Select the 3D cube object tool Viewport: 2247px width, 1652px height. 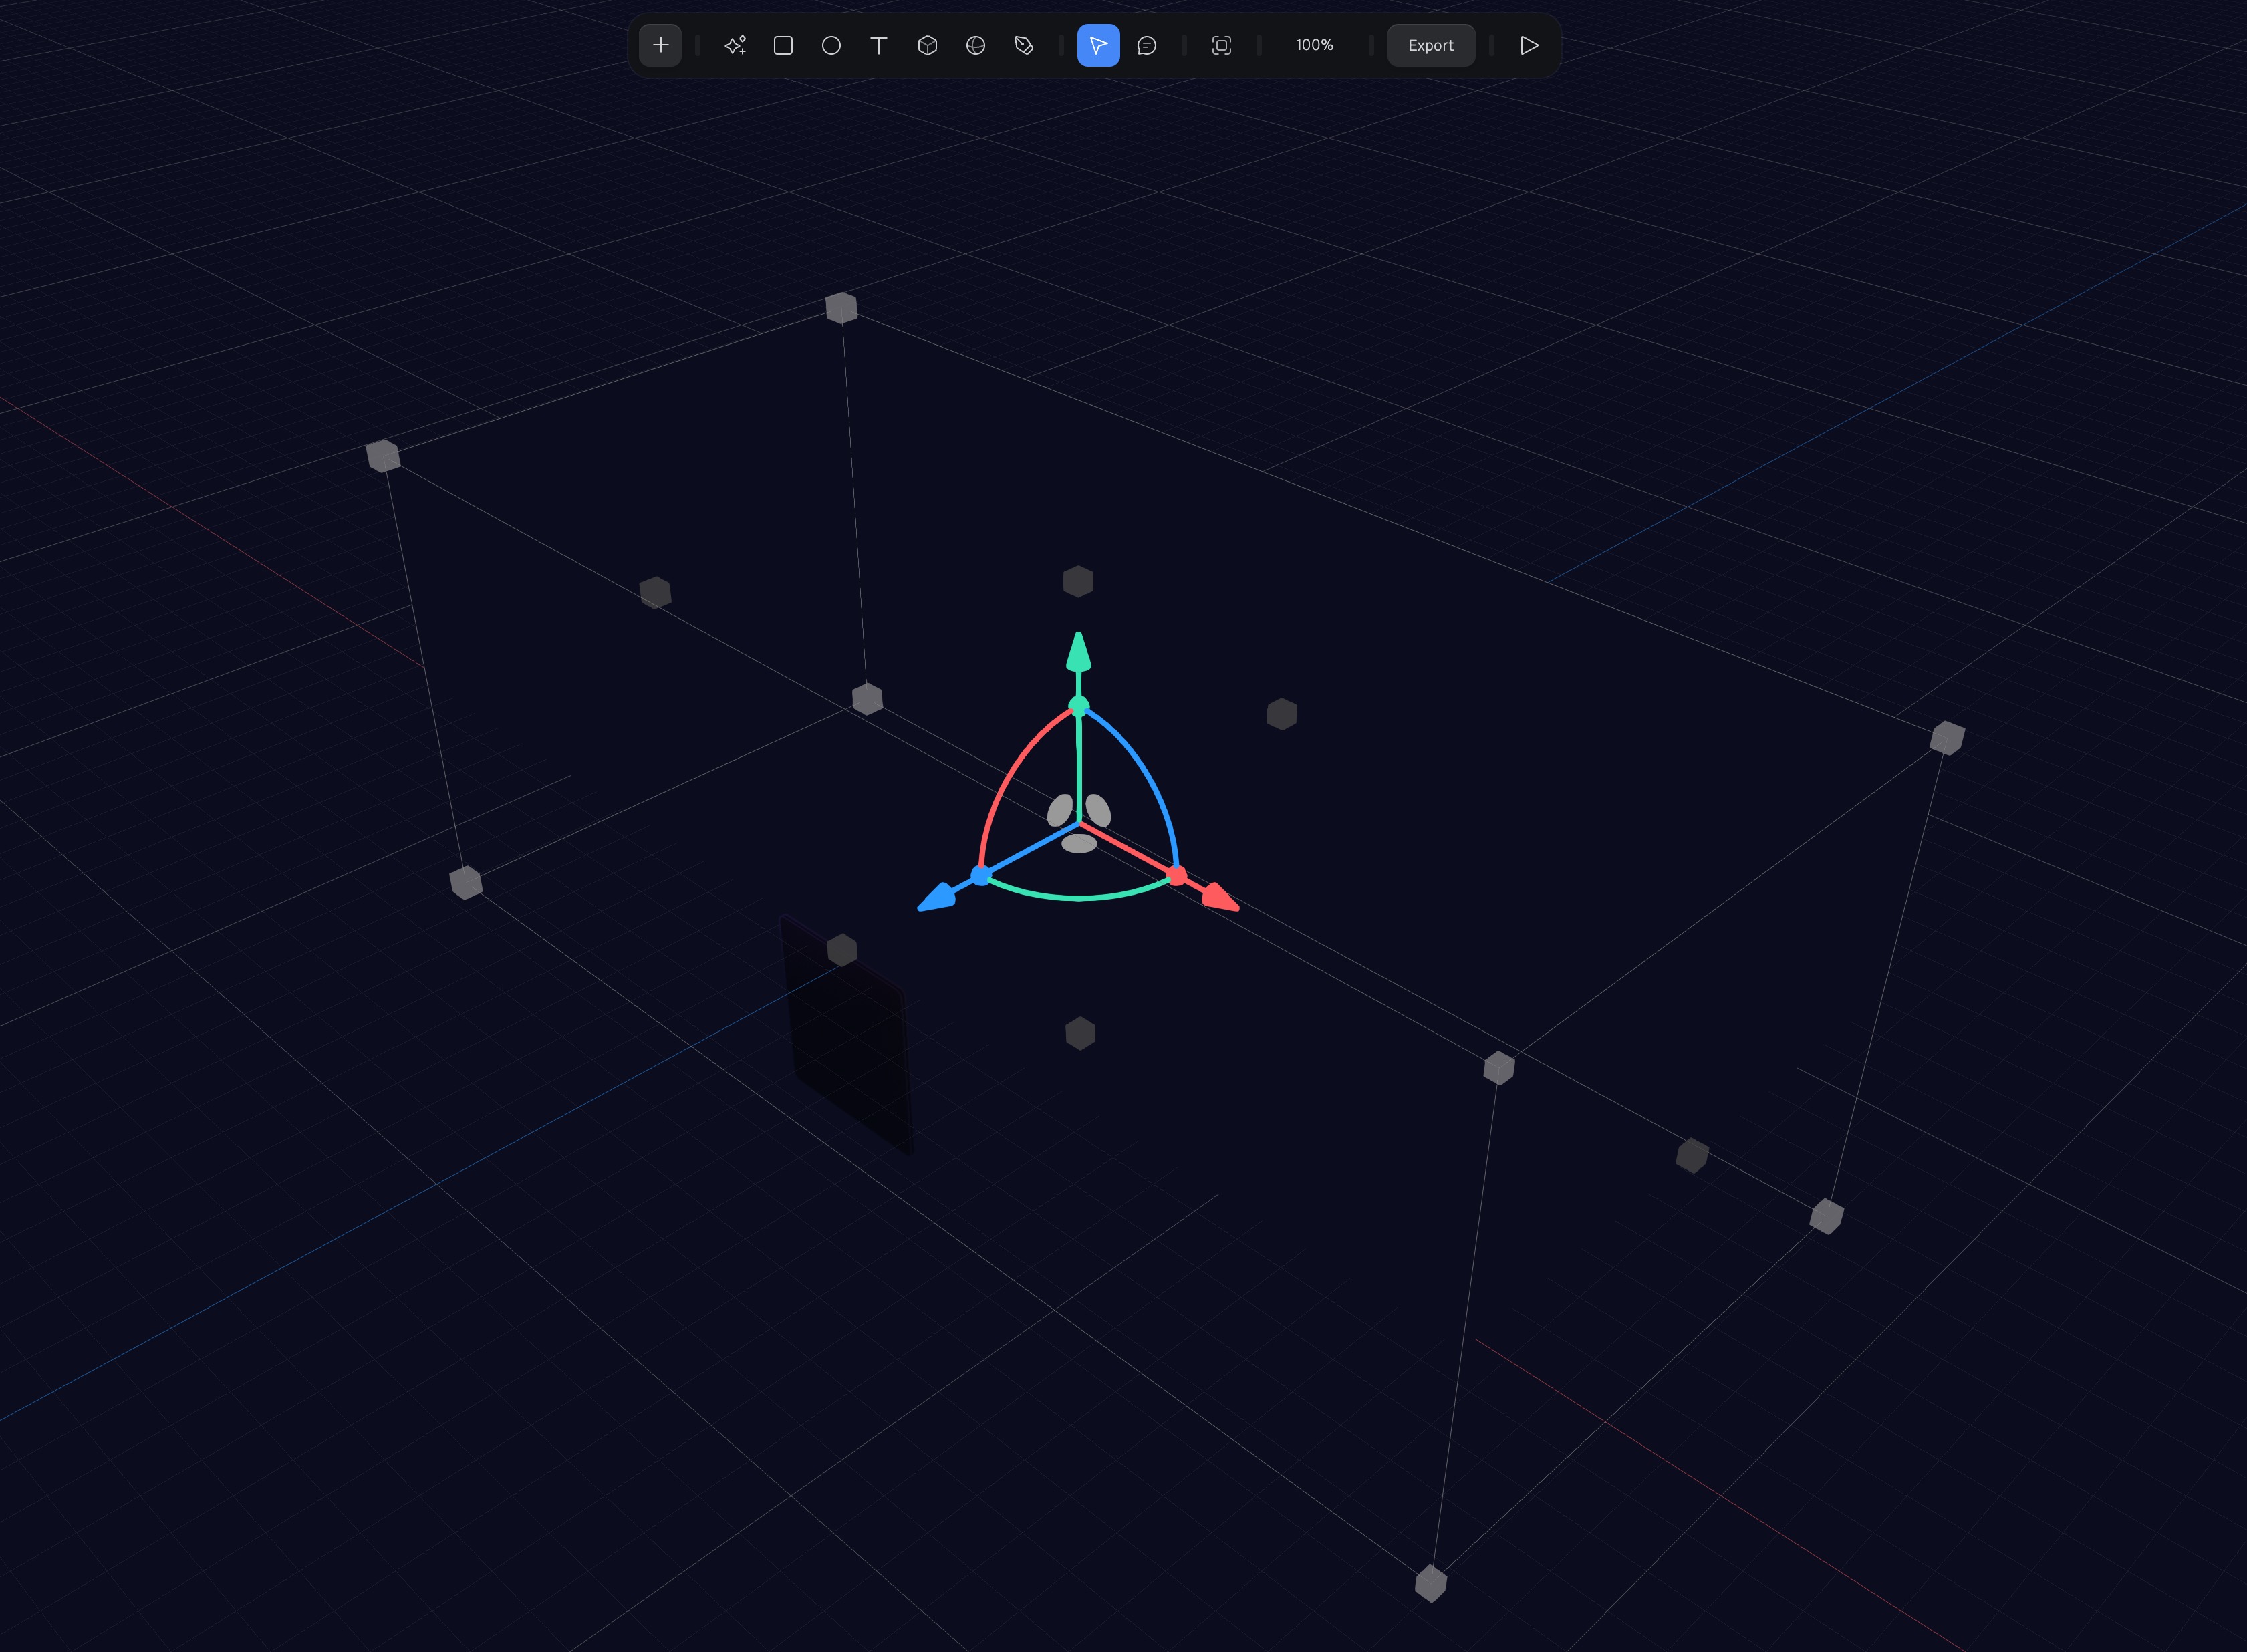(927, 45)
